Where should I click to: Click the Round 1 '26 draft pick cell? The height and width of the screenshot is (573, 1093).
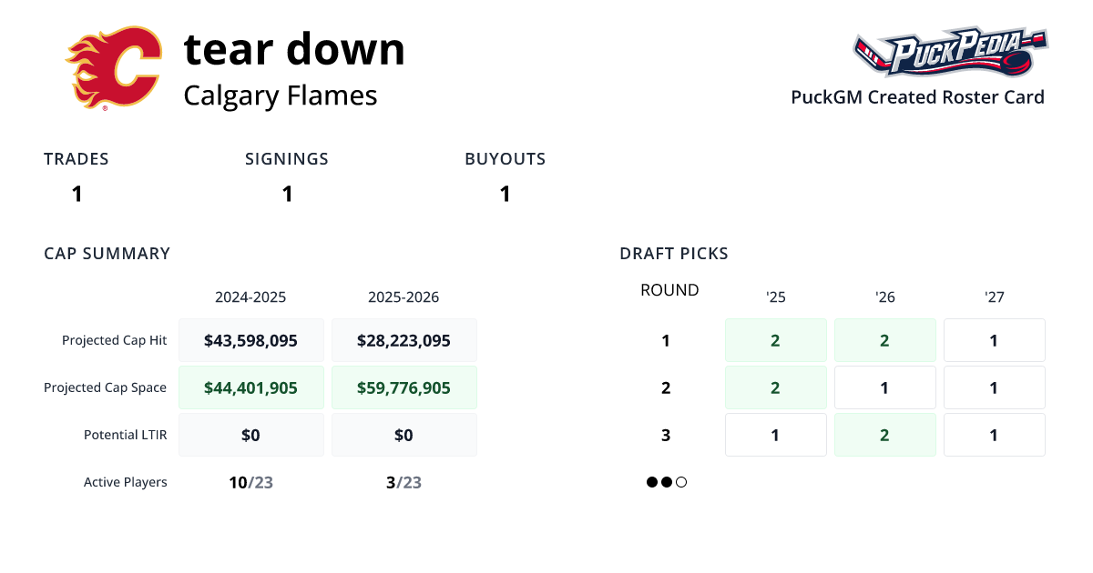(884, 340)
